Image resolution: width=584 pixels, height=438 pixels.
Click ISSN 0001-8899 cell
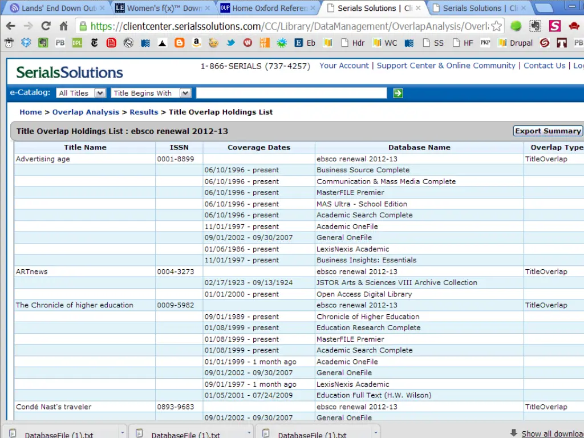tap(179, 159)
